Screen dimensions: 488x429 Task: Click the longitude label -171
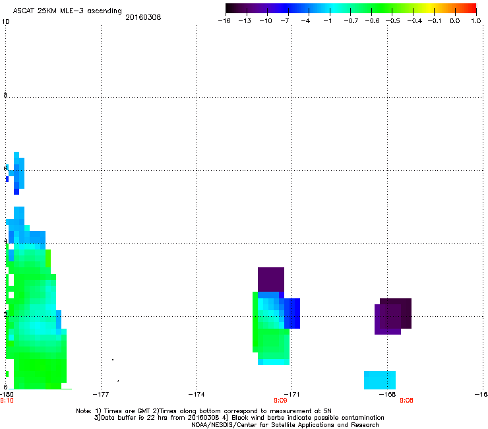pos(291,395)
